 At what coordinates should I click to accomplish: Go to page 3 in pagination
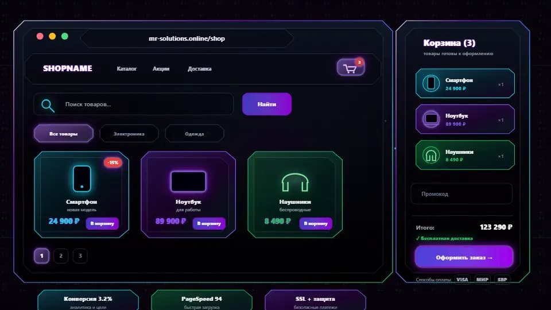80,255
